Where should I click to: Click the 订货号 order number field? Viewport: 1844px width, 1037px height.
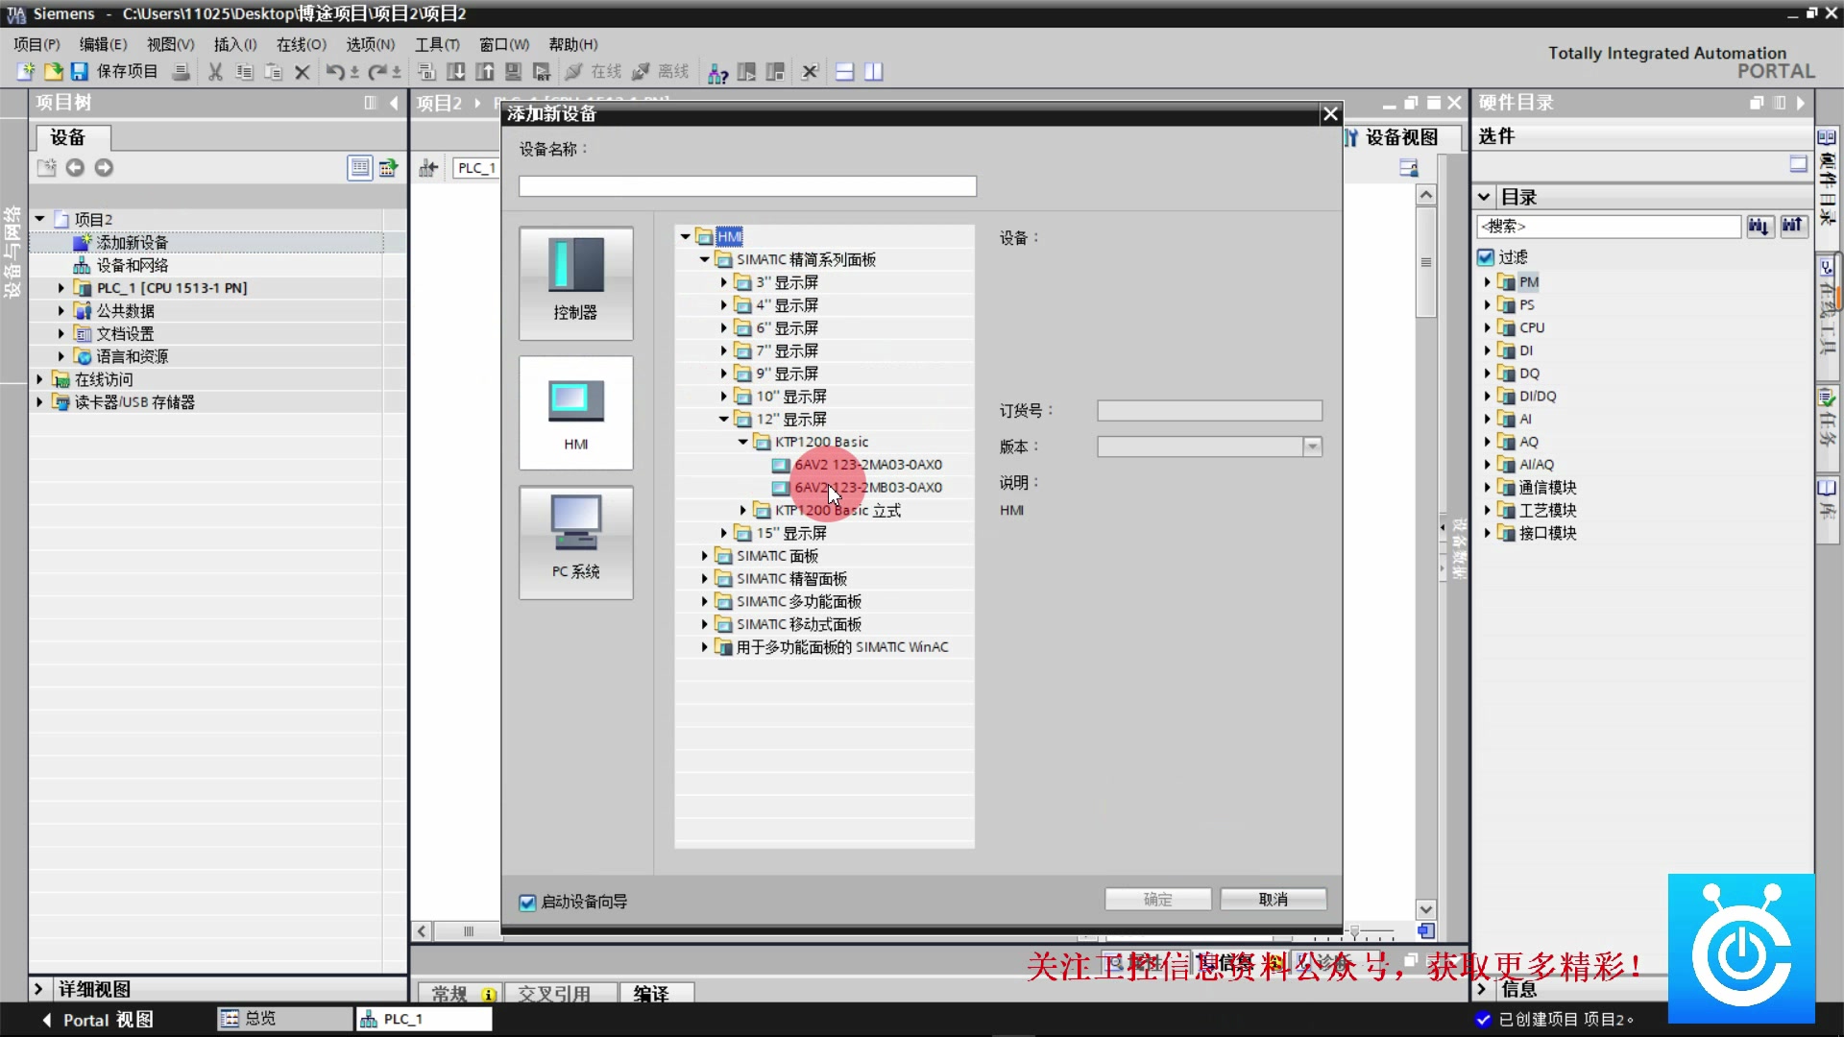1209,411
